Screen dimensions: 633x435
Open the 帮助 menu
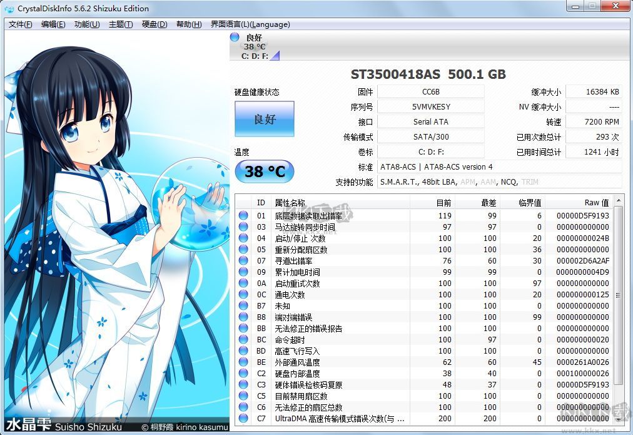coord(188,24)
